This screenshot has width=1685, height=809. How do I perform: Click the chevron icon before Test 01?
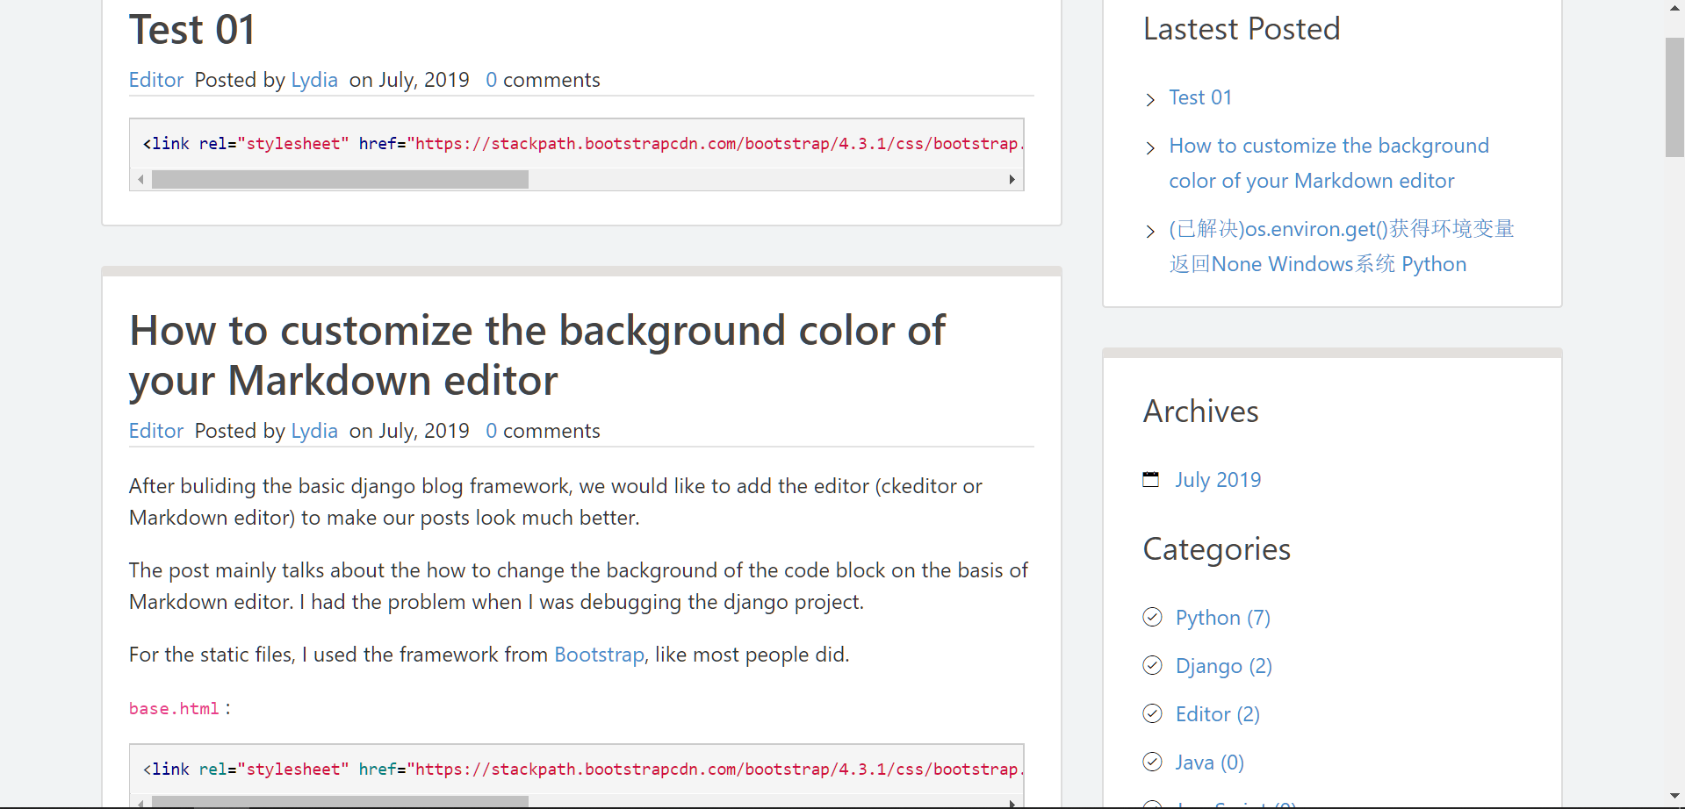(x=1150, y=100)
